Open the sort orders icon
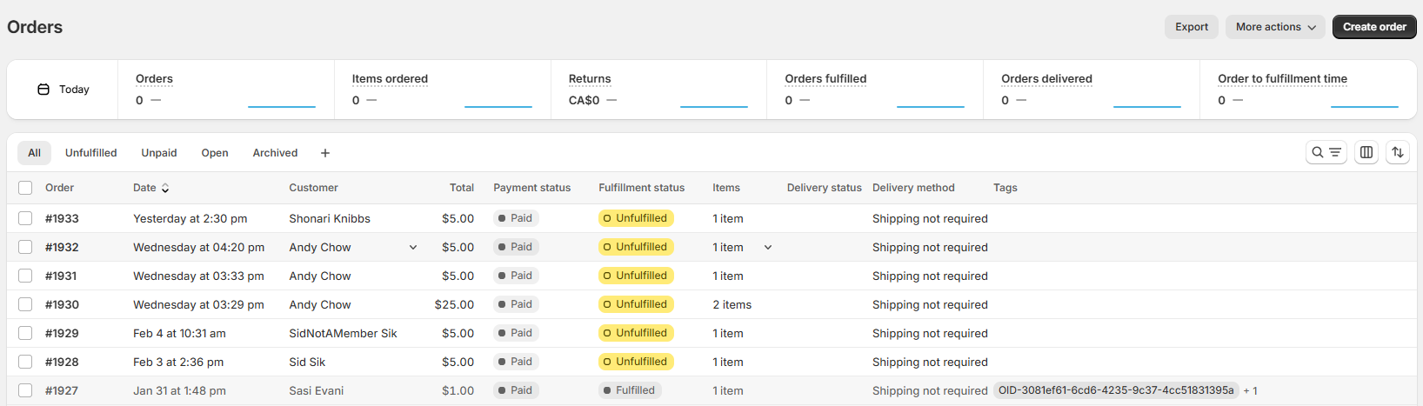 [1398, 152]
